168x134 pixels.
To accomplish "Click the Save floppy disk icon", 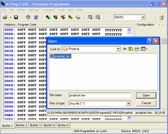I will click(16, 17).
